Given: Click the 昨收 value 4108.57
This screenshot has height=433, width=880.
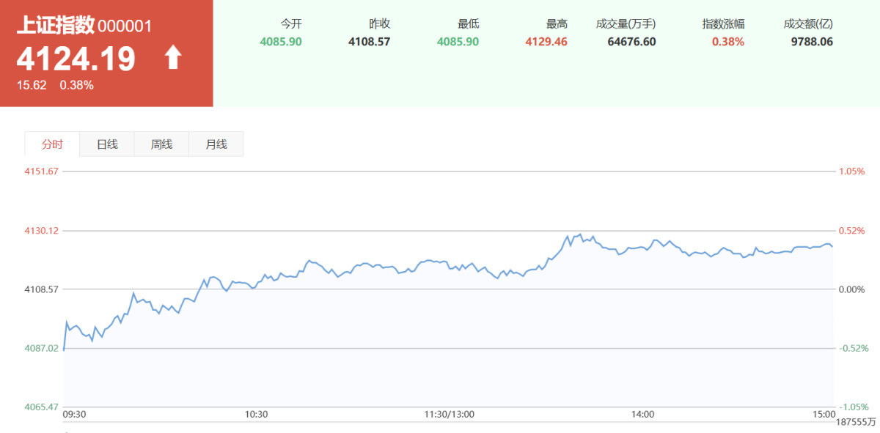Looking at the screenshot, I should coord(369,42).
